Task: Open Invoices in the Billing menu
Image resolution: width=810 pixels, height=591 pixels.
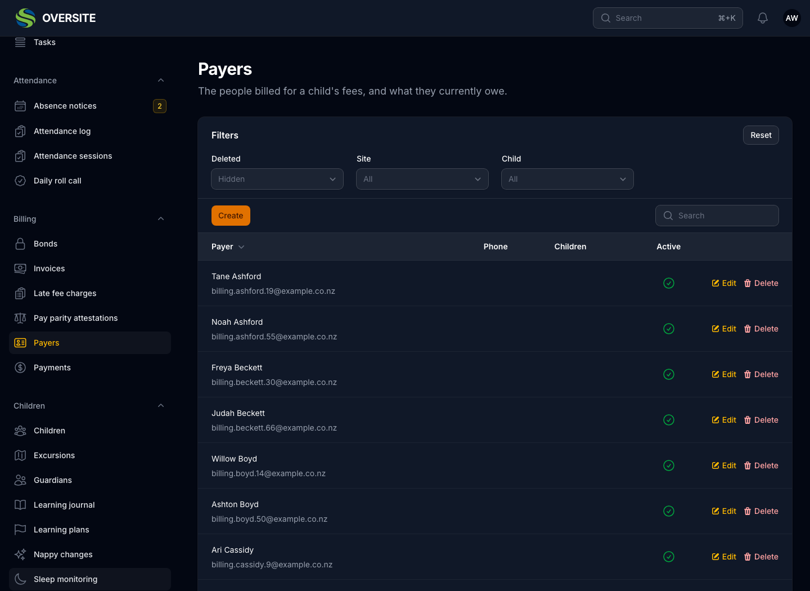Action: click(x=90, y=268)
